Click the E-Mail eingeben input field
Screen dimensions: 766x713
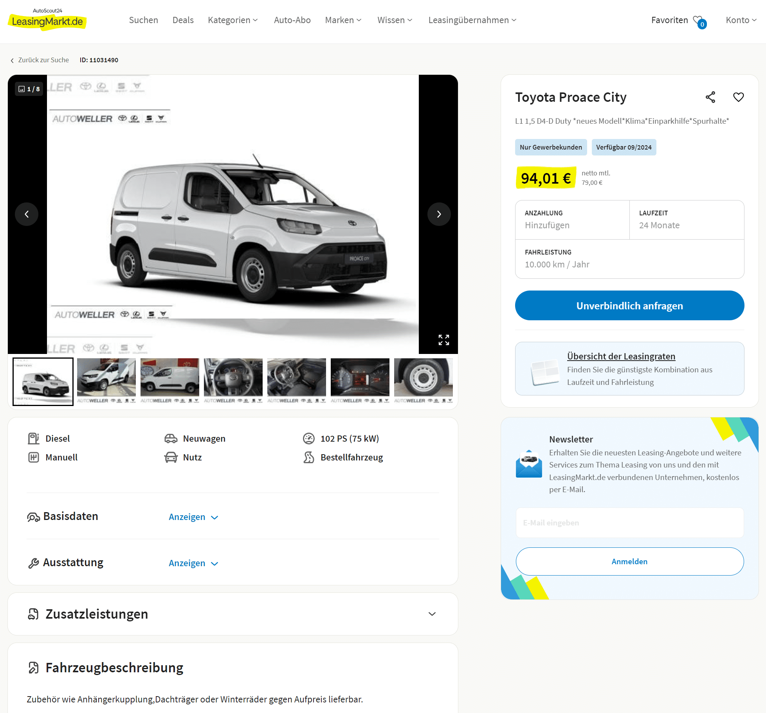[x=630, y=523]
